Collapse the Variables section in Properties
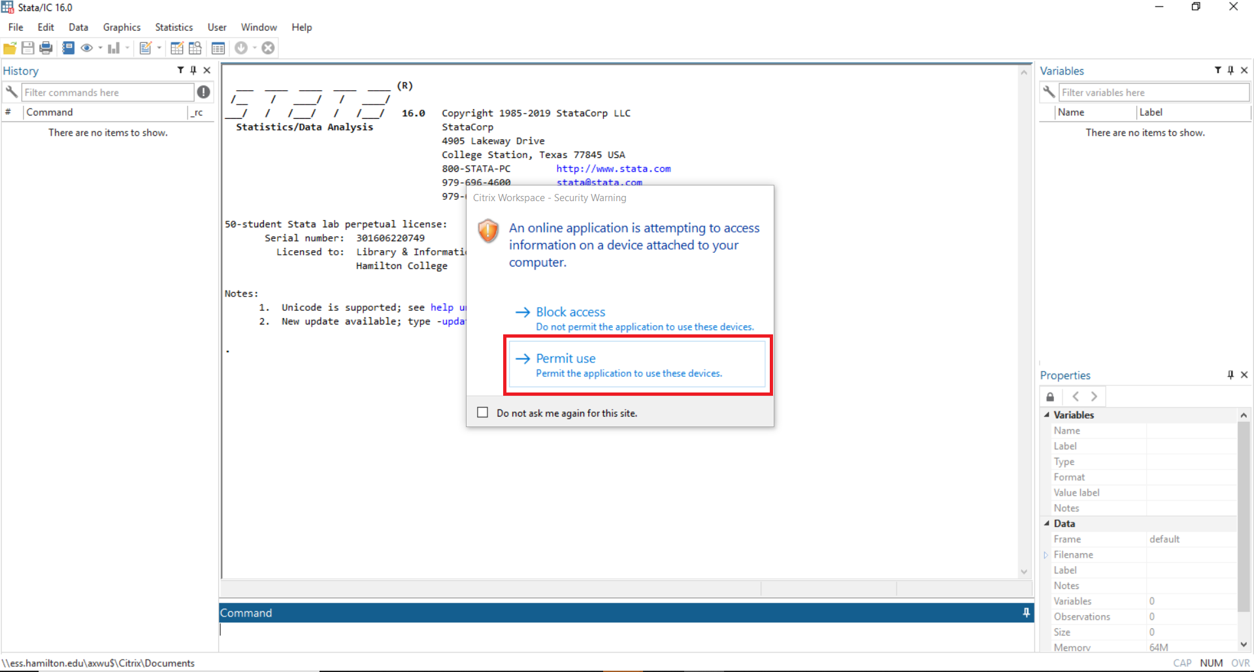1254x672 pixels. [1047, 415]
